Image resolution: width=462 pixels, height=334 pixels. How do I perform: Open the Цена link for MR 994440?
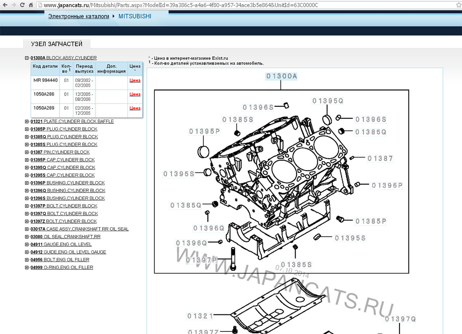pyautogui.click(x=135, y=80)
